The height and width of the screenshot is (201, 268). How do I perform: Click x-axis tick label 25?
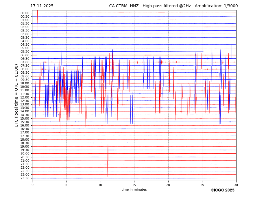(202, 185)
